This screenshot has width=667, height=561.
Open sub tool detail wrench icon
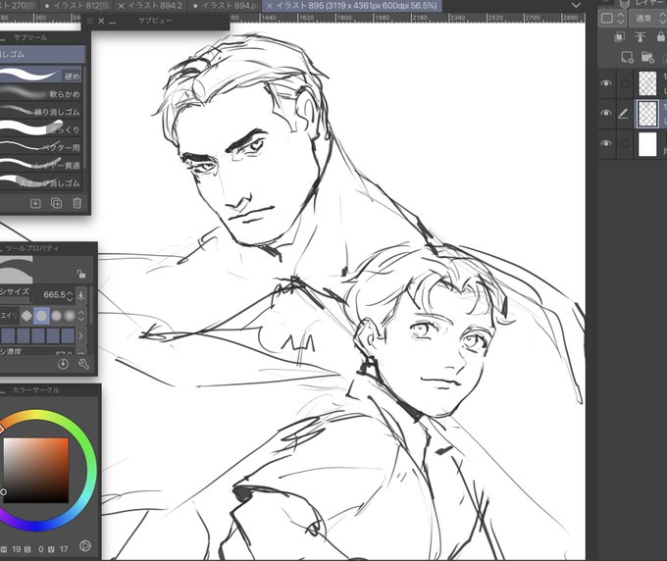click(83, 364)
